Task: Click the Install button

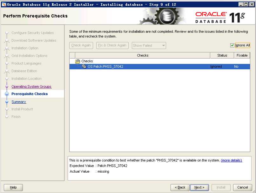Action: 221,188
